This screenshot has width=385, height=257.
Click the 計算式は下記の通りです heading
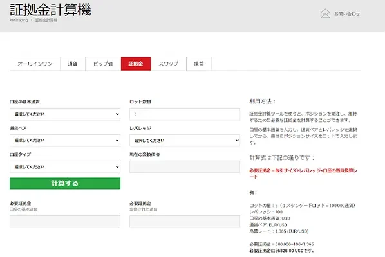[x=281, y=158]
